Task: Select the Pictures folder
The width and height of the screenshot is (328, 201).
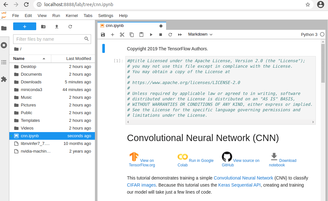Action: [x=52, y=105]
